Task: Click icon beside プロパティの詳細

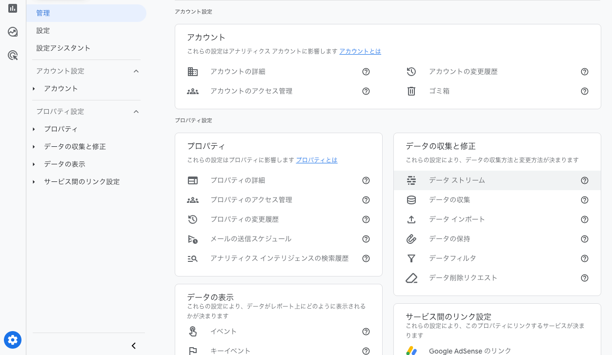Action: (193, 180)
